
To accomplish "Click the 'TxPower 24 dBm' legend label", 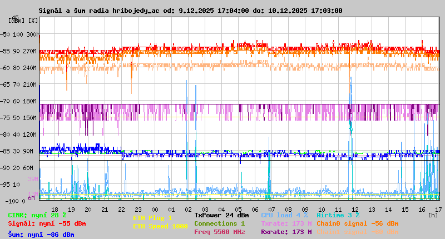I will [221, 216].
